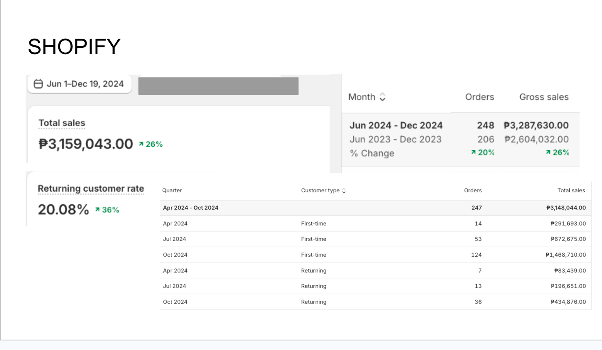The image size is (602, 350).
Task: Click the Month column header
Action: (x=362, y=97)
